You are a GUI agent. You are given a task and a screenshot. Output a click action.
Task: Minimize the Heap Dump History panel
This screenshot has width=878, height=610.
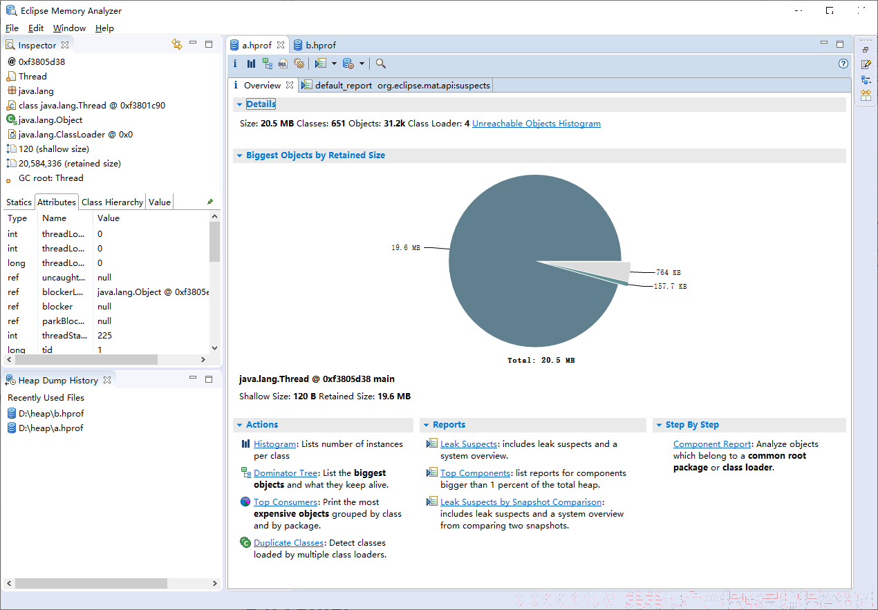(x=194, y=379)
